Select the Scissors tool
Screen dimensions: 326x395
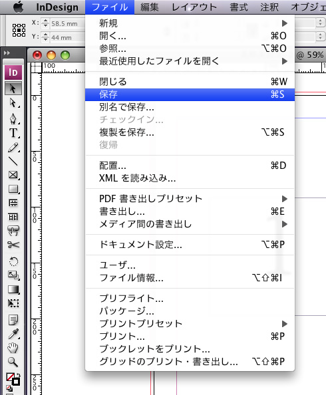[13, 245]
